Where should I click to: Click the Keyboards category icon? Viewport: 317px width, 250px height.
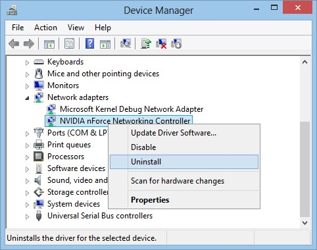[x=39, y=62]
